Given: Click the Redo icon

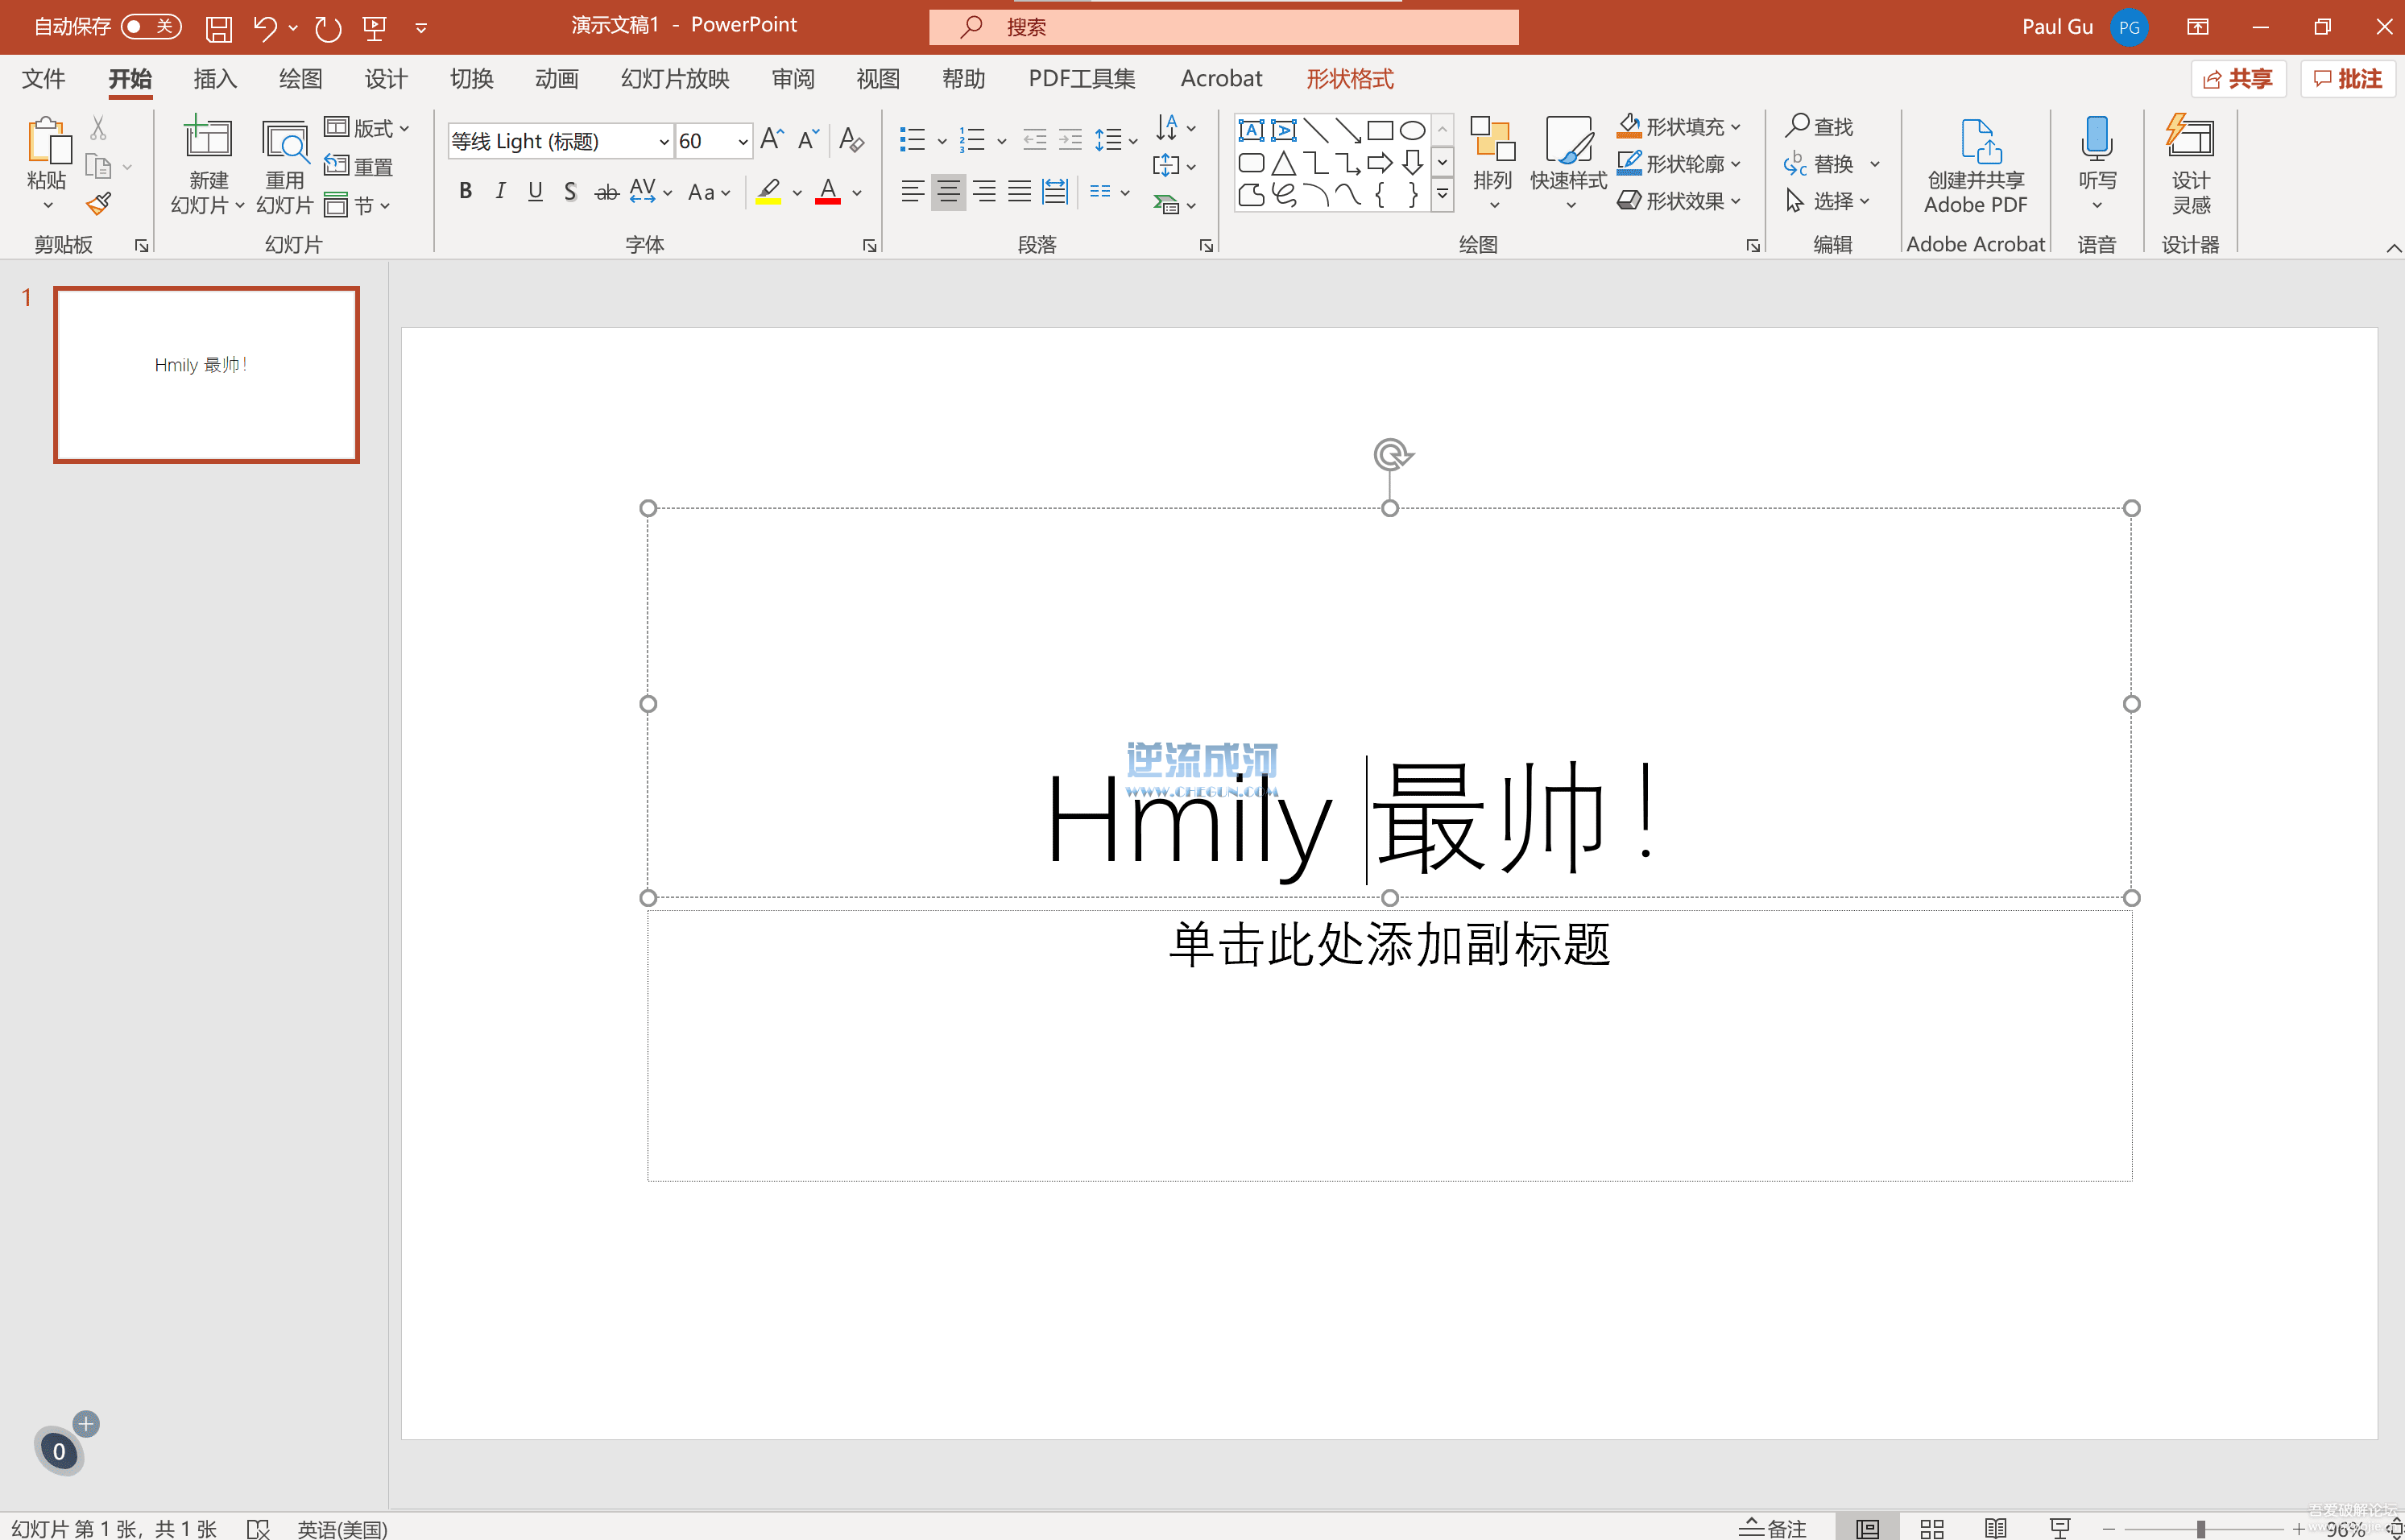Looking at the screenshot, I should coord(328,27).
